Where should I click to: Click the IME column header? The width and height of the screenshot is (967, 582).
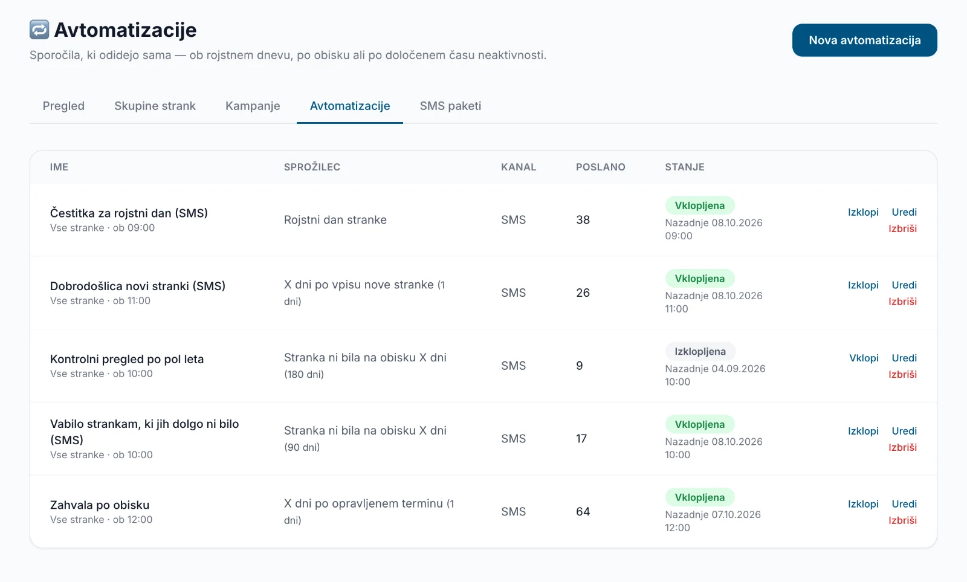tap(59, 167)
